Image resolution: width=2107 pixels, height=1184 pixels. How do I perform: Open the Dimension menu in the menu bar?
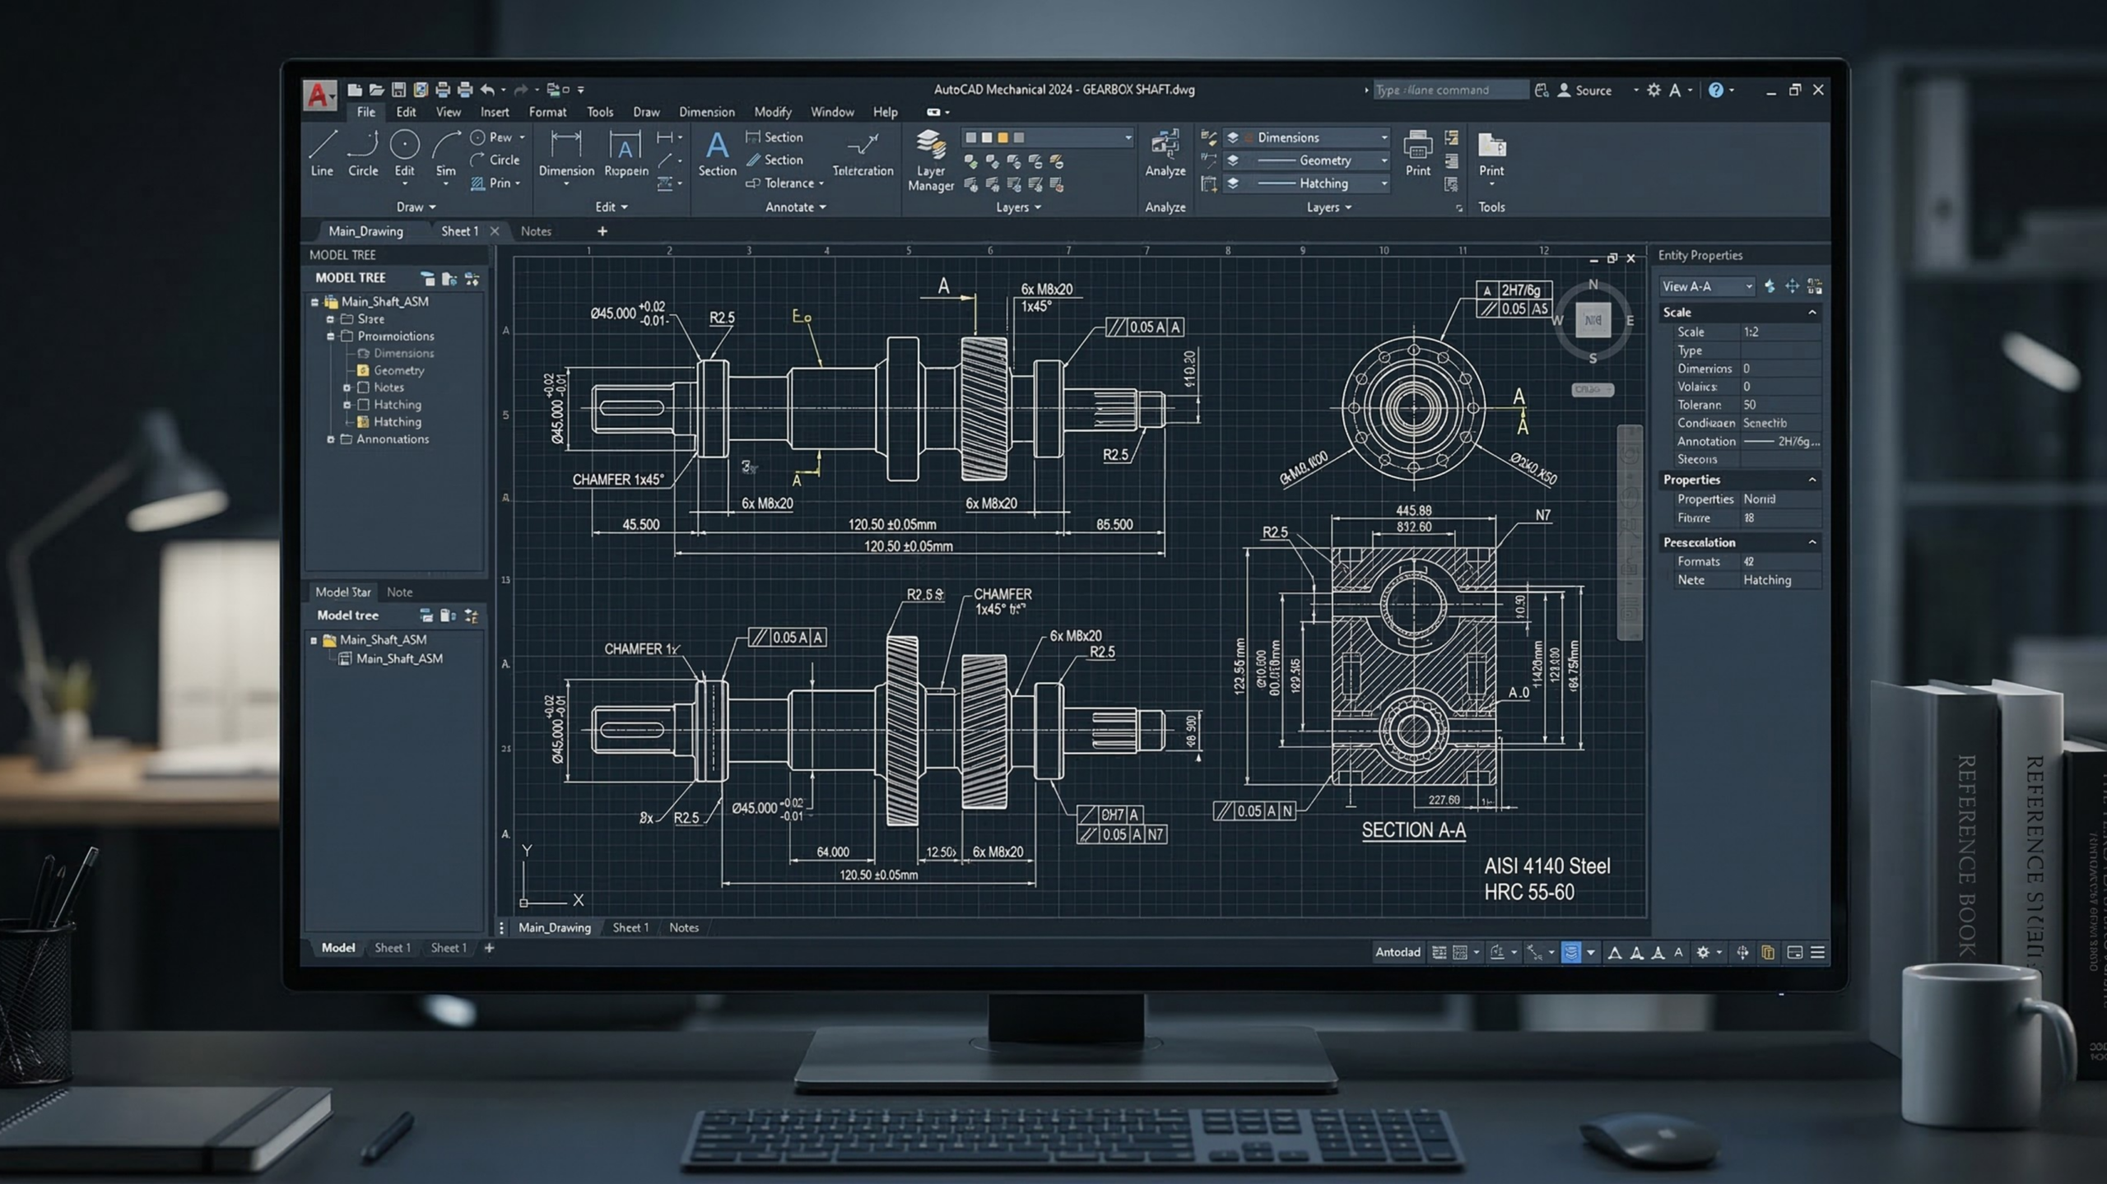point(706,112)
